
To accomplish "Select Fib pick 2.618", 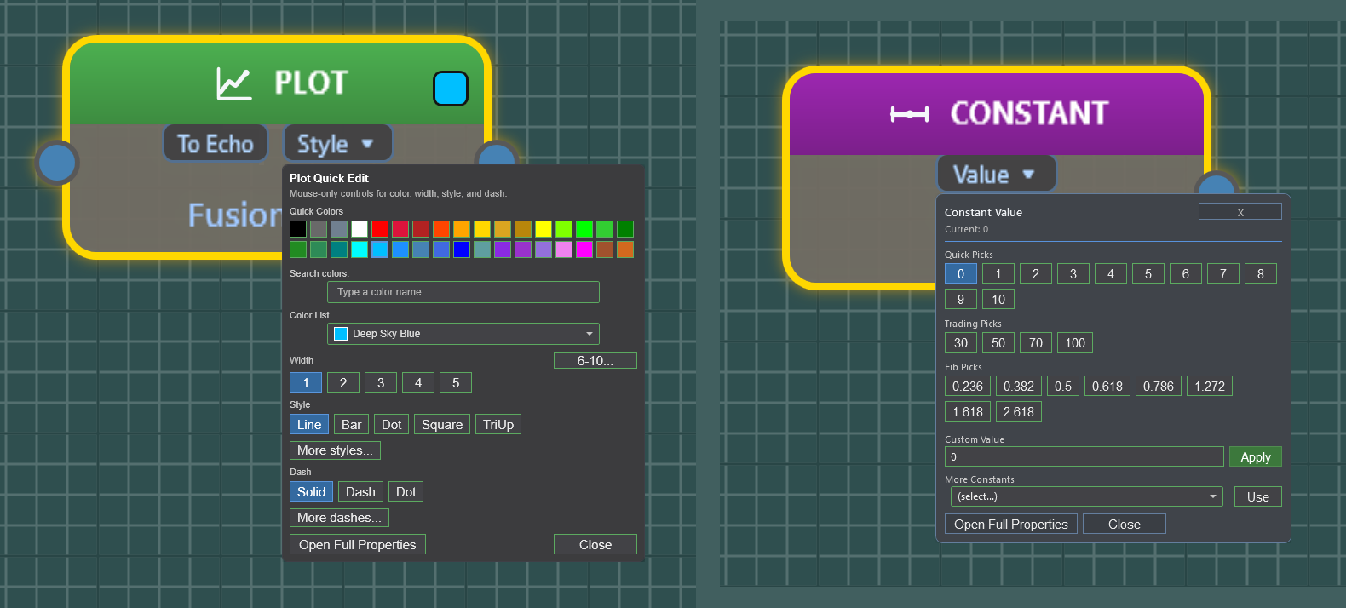I will (1019, 412).
